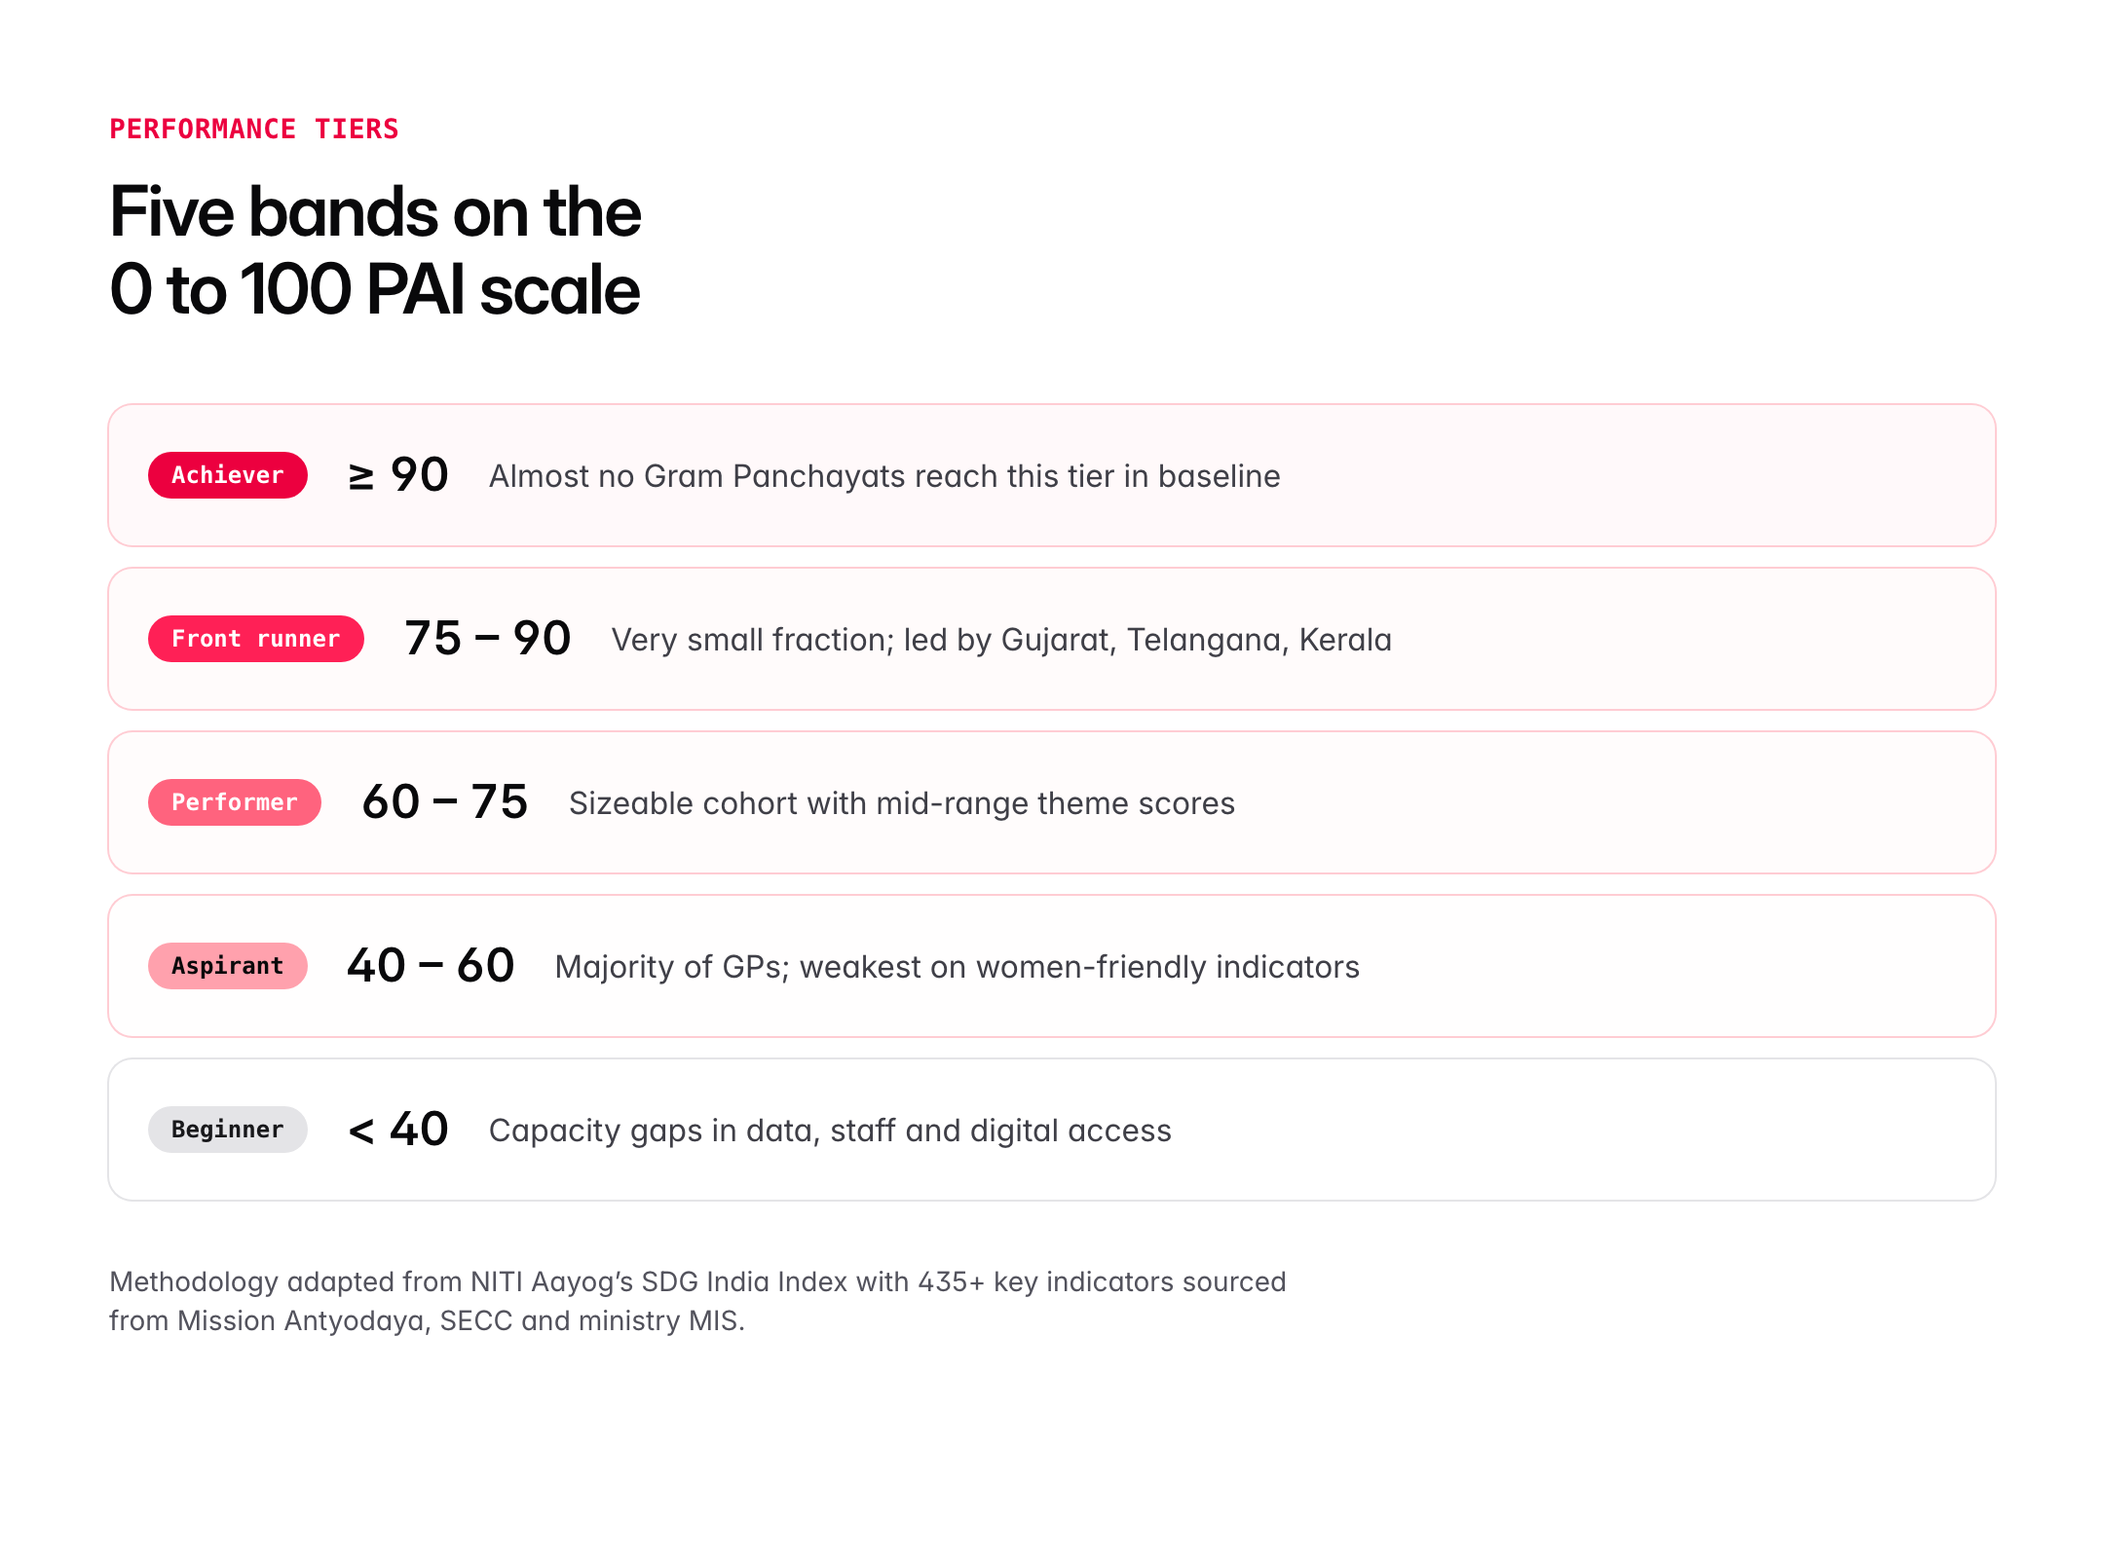
Task: Select the grey Beginner badge
Action: (227, 1130)
